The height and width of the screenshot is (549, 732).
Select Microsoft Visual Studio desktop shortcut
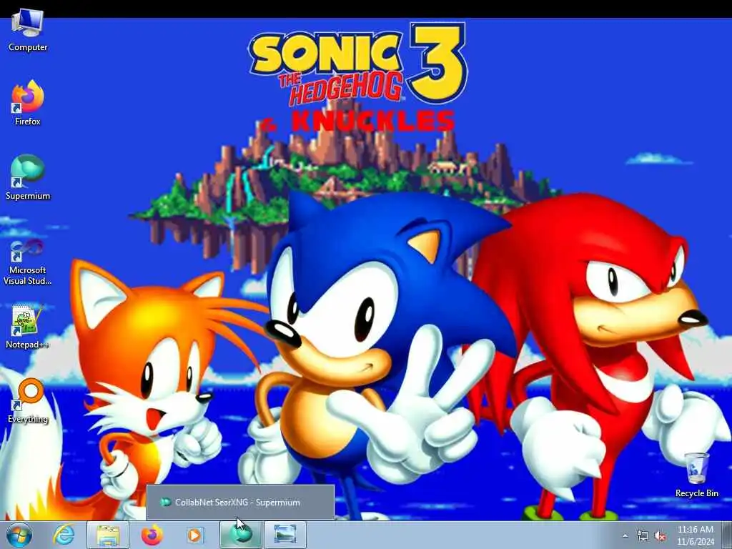coord(28,262)
